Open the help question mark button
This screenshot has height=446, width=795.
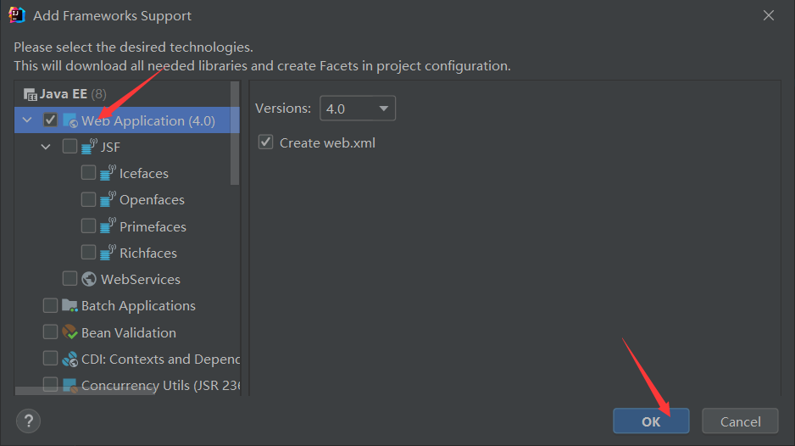click(28, 421)
